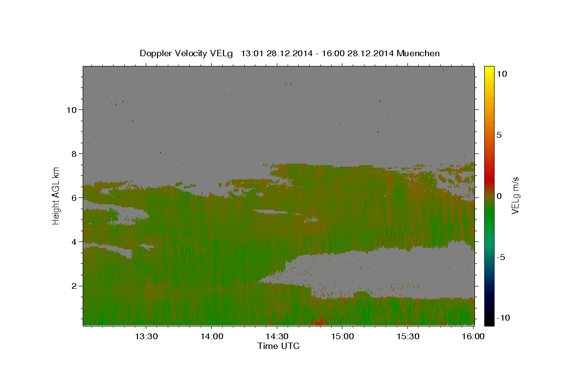Click the 14:30 time tick label
The height and width of the screenshot is (391, 587).
pyautogui.click(x=277, y=336)
